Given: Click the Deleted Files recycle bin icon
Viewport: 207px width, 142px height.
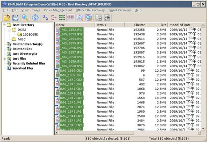Looking at the screenshot, I should coord(9,49).
